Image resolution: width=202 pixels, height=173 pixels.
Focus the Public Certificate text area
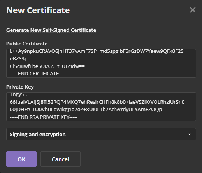tap(101, 63)
